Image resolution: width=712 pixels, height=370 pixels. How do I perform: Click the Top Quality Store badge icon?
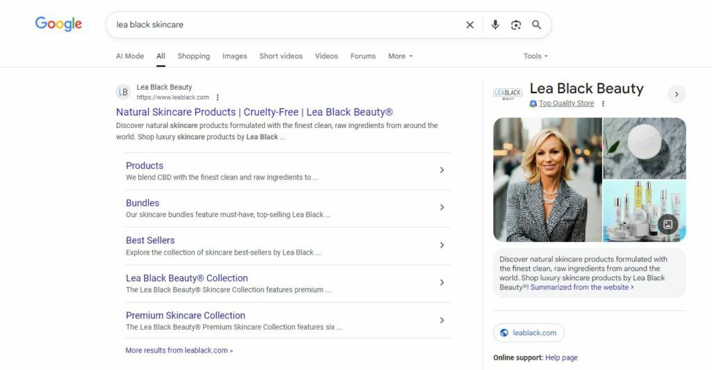pos(533,104)
